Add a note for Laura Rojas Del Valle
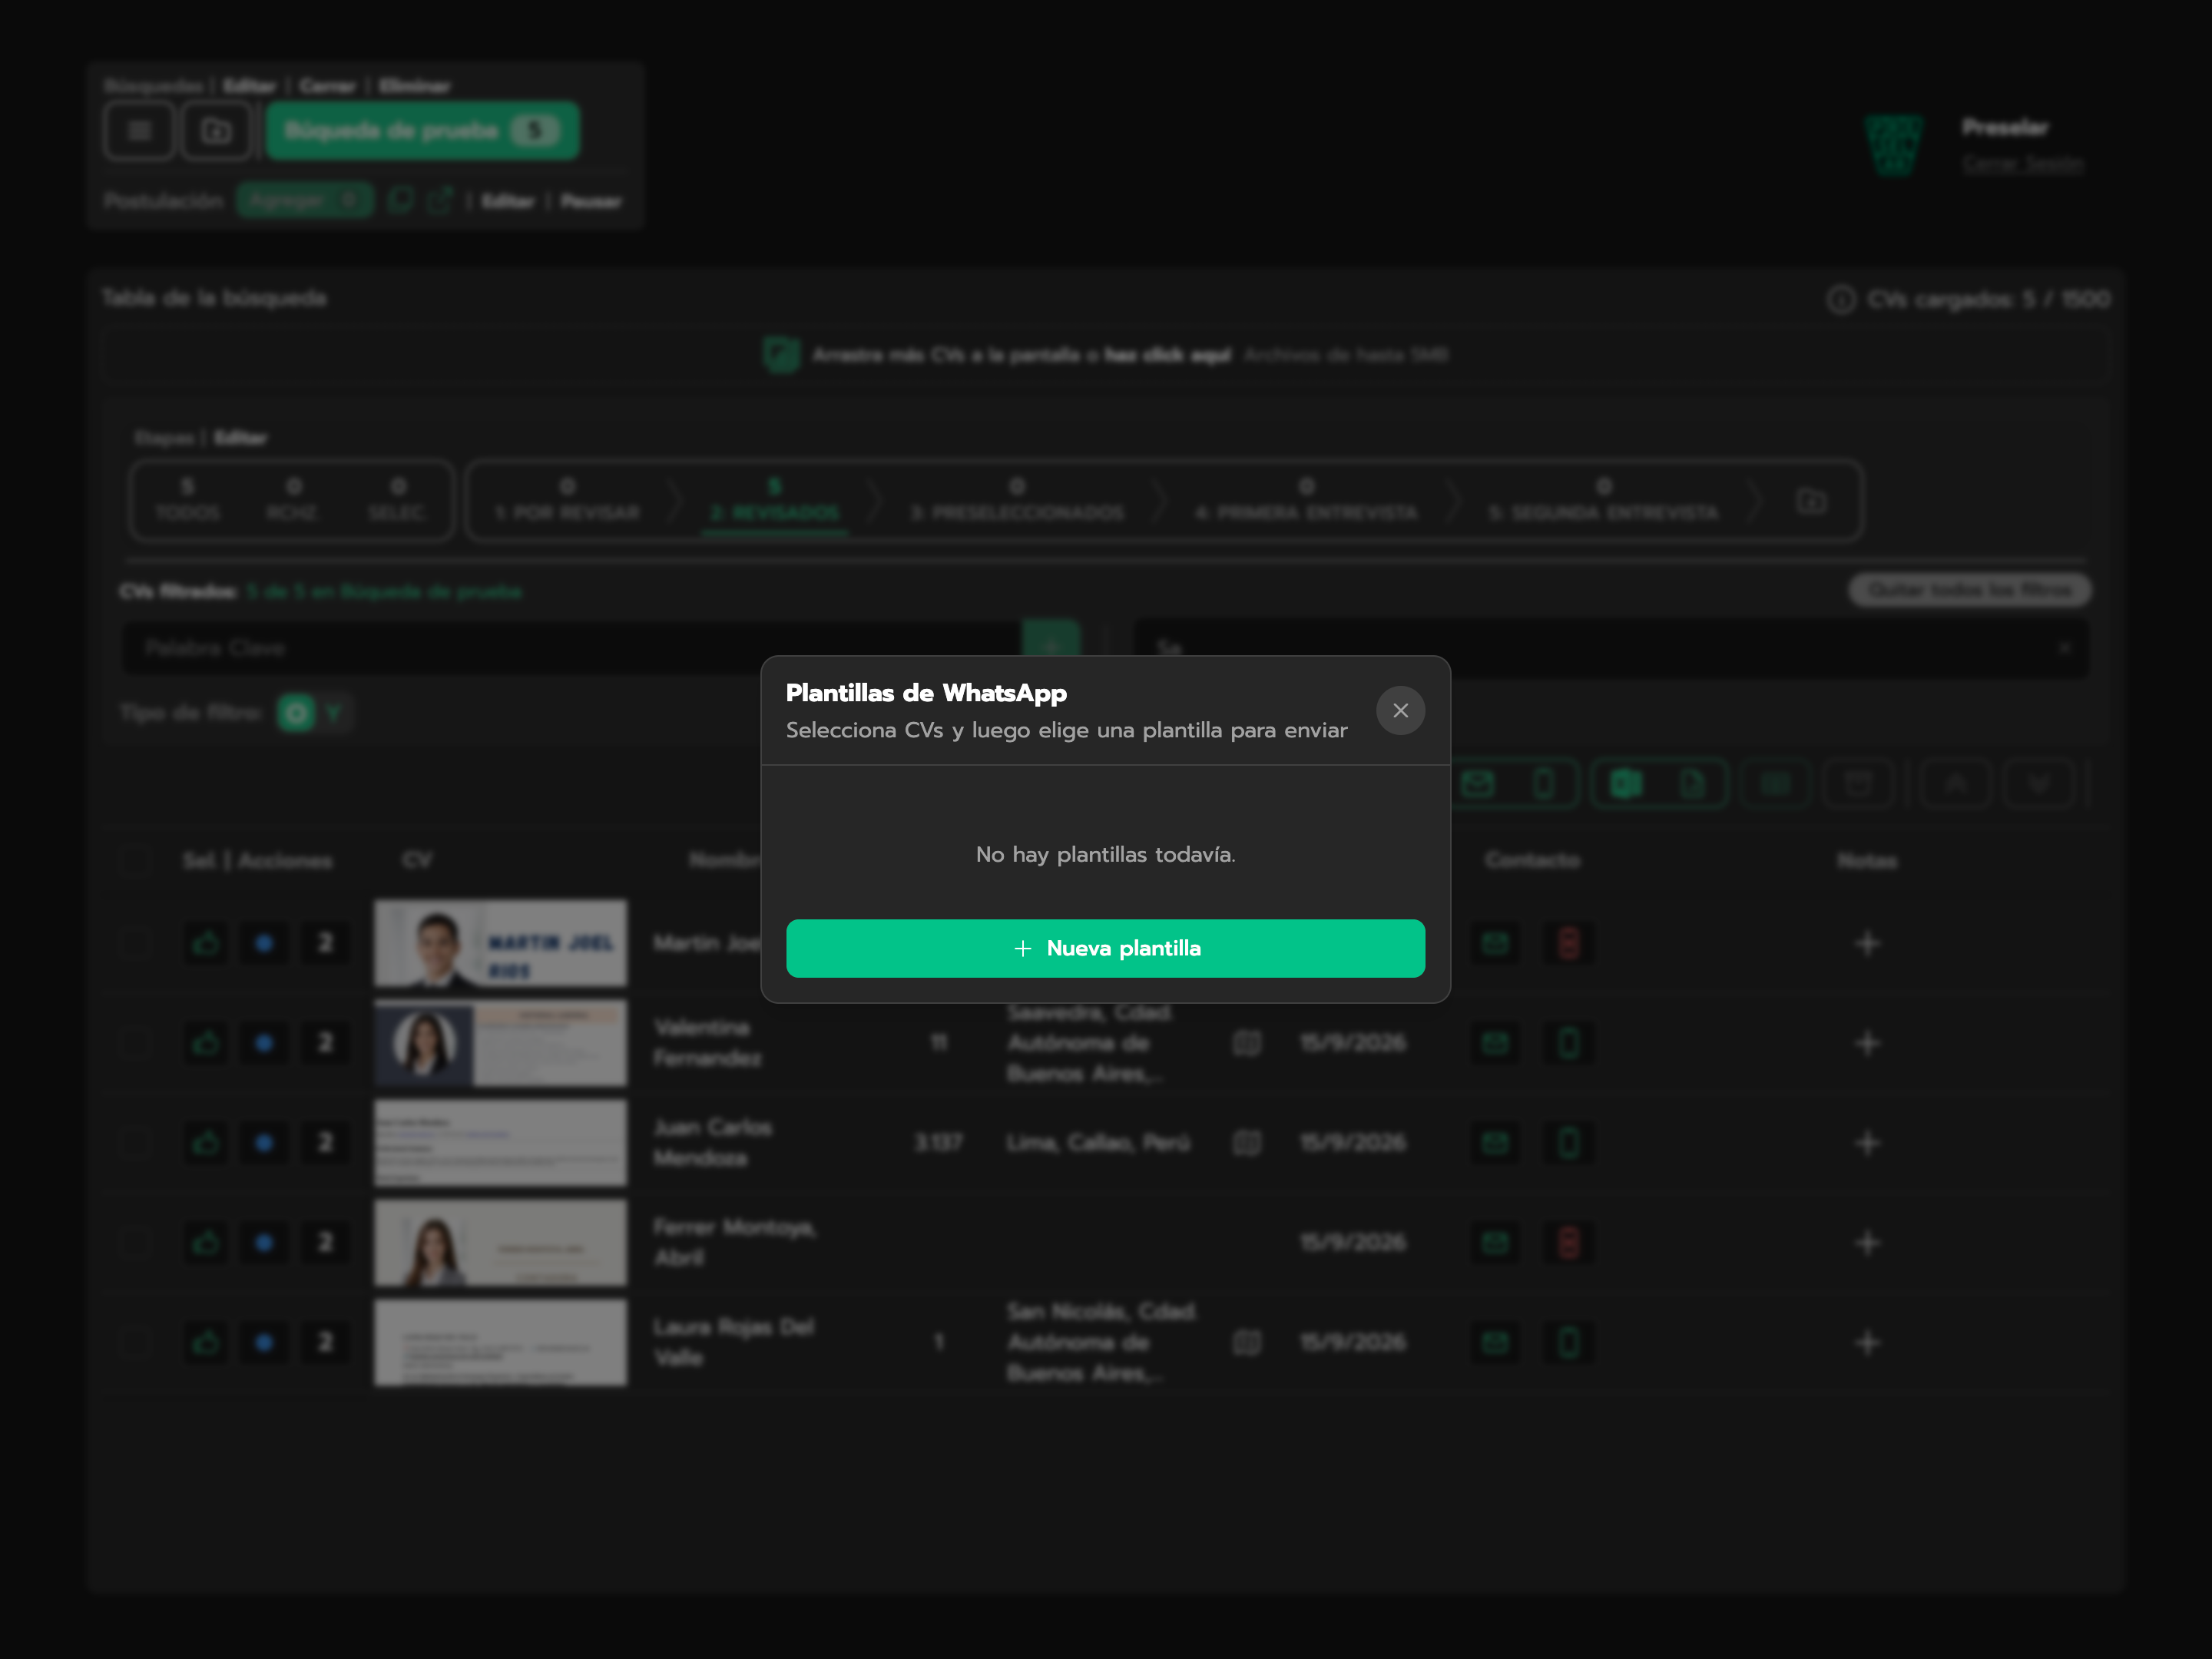Viewport: 2212px width, 1659px height. pyautogui.click(x=1867, y=1342)
